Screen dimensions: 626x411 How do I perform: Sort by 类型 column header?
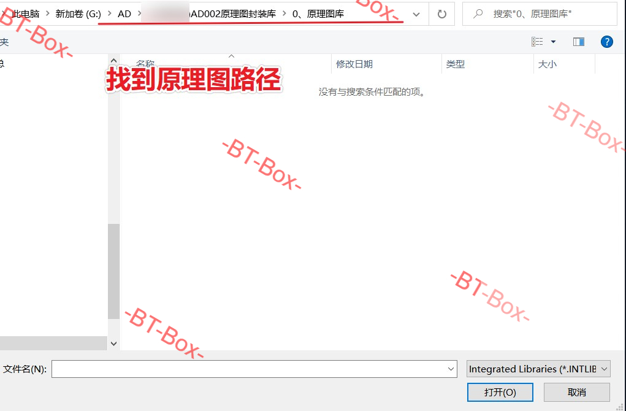[x=487, y=64]
